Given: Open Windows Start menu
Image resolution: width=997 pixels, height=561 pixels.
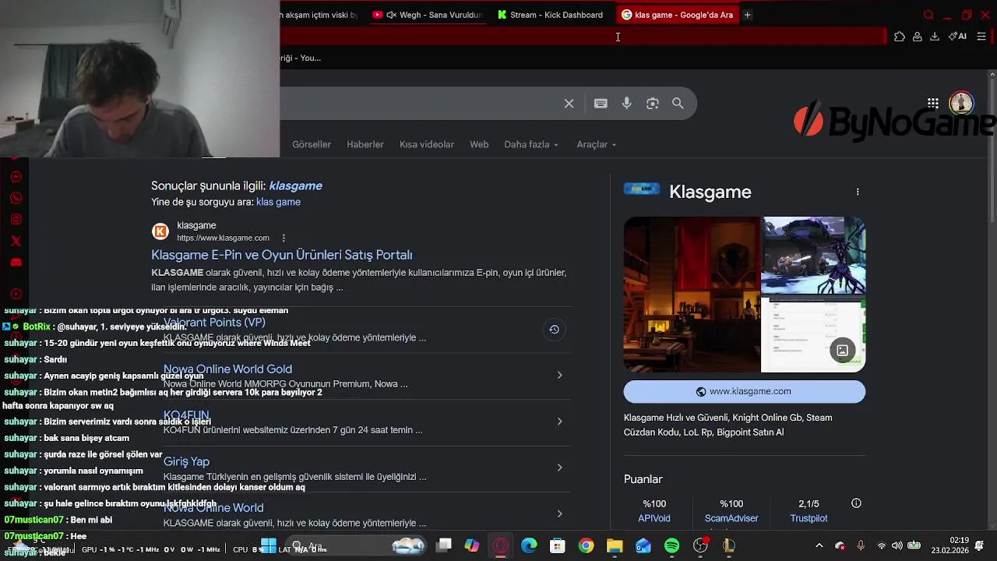Looking at the screenshot, I should [x=268, y=545].
